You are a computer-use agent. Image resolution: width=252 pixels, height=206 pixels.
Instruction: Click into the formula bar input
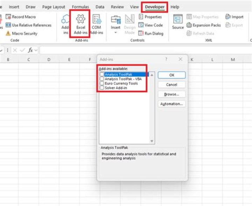click(x=146, y=50)
